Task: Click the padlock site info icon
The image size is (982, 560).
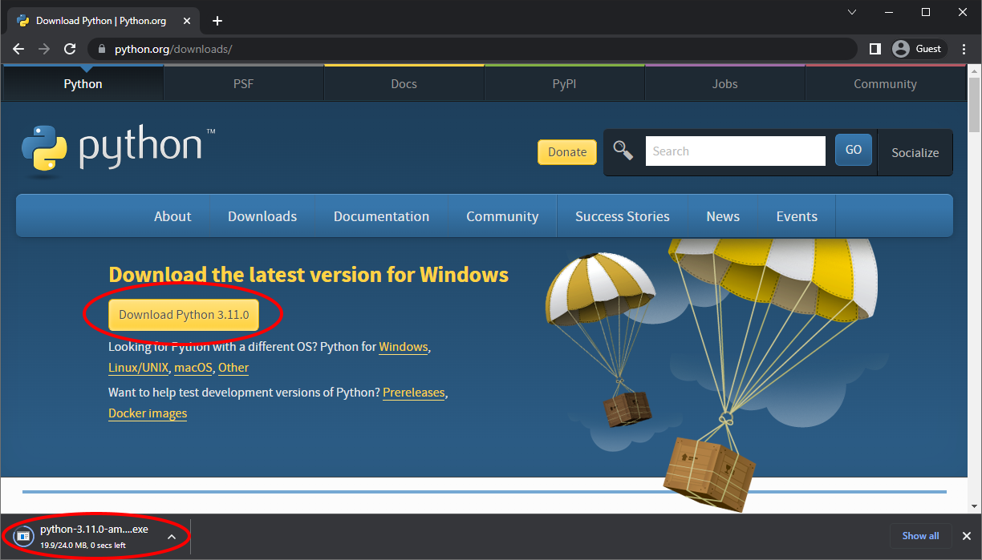Action: click(101, 49)
